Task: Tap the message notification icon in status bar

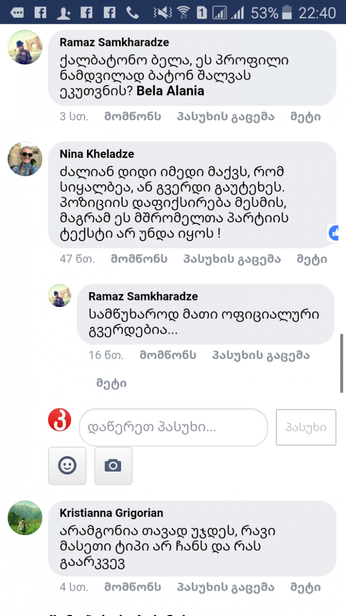Action: (17, 12)
